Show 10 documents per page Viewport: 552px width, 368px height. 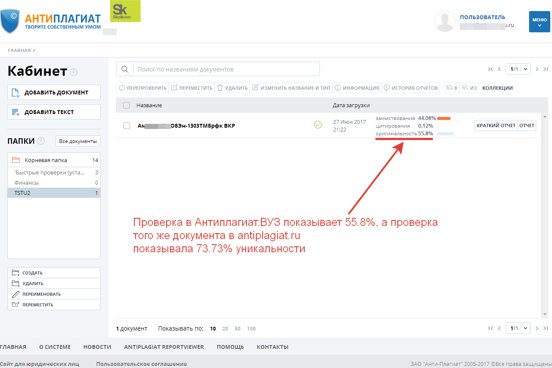[x=213, y=328]
